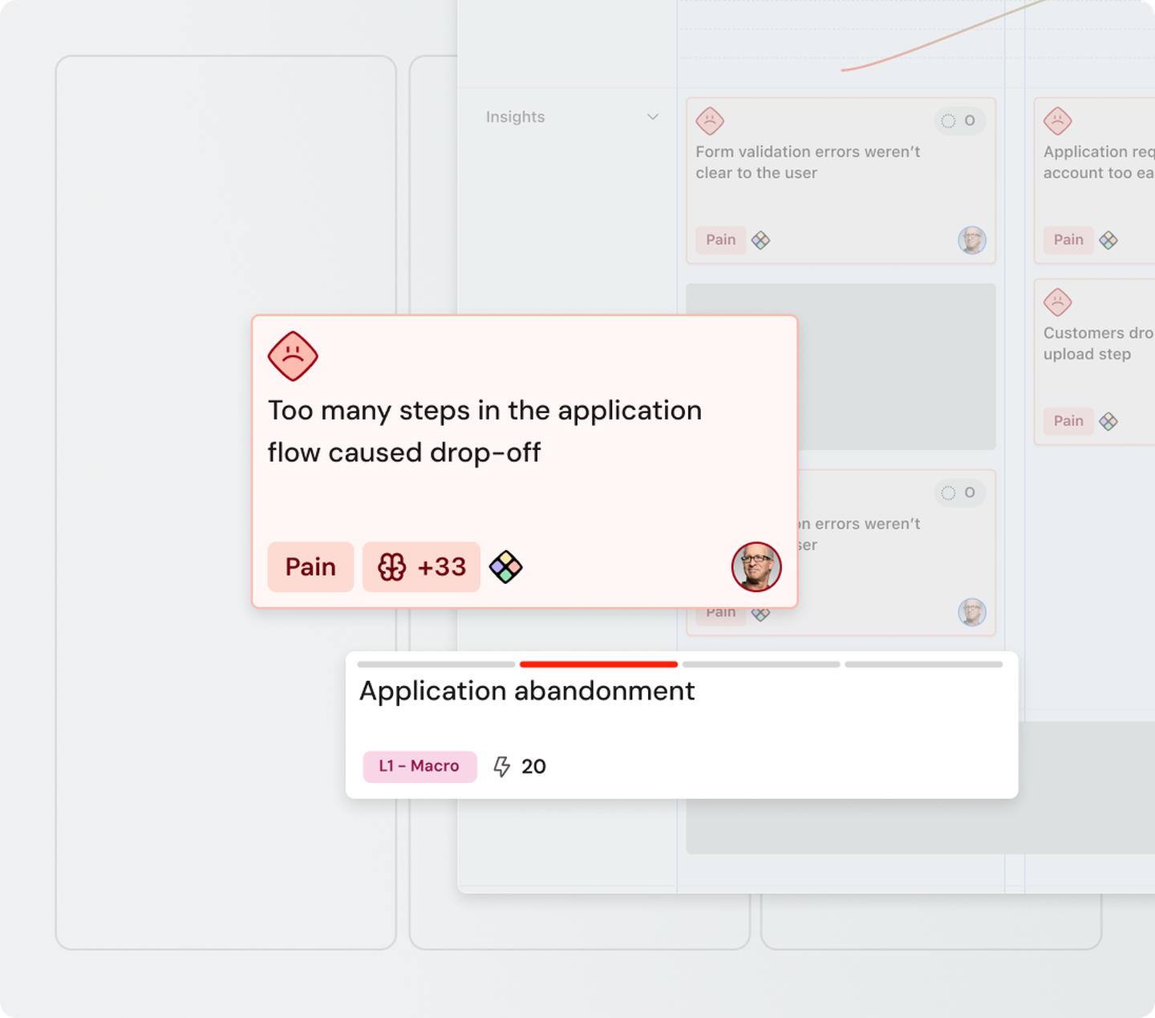Image resolution: width=1155 pixels, height=1018 pixels.
Task: Click the clover icon beside the +33 count
Action: [x=392, y=567]
